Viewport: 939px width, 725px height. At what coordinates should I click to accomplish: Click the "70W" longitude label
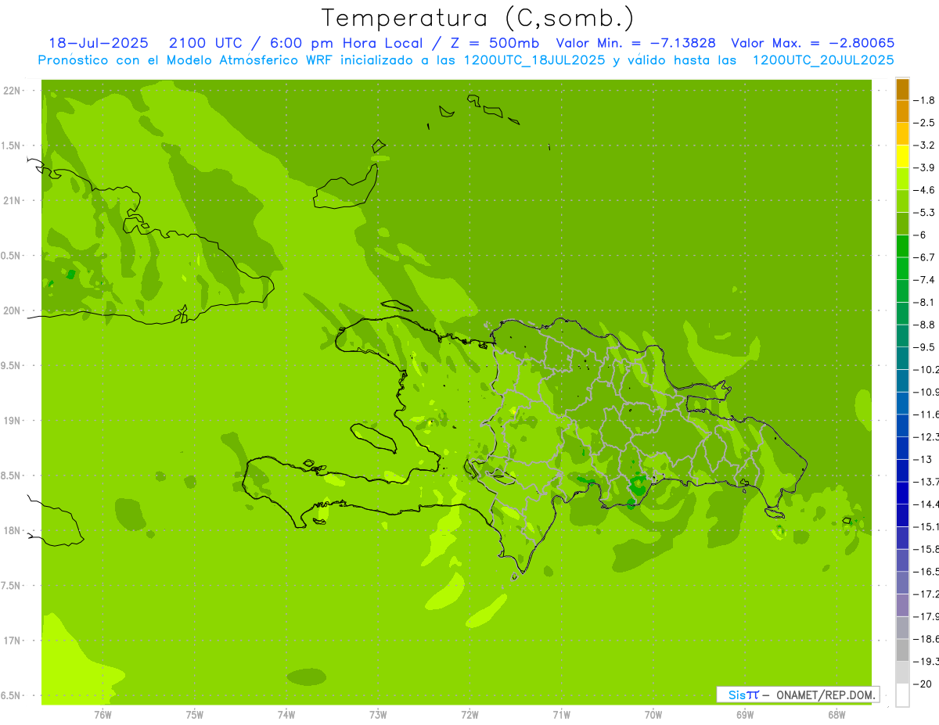coord(653,714)
